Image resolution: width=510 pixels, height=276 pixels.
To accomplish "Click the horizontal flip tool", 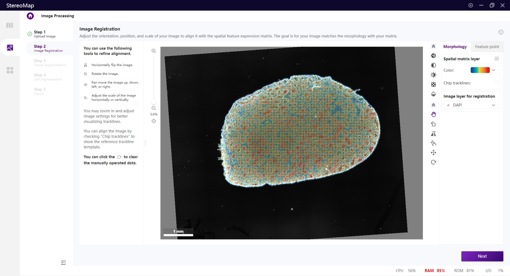I will coord(433,134).
